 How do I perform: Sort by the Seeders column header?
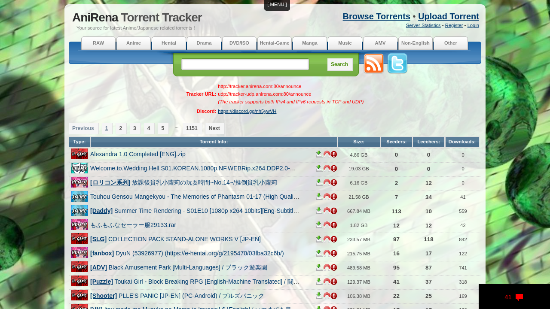click(396, 142)
